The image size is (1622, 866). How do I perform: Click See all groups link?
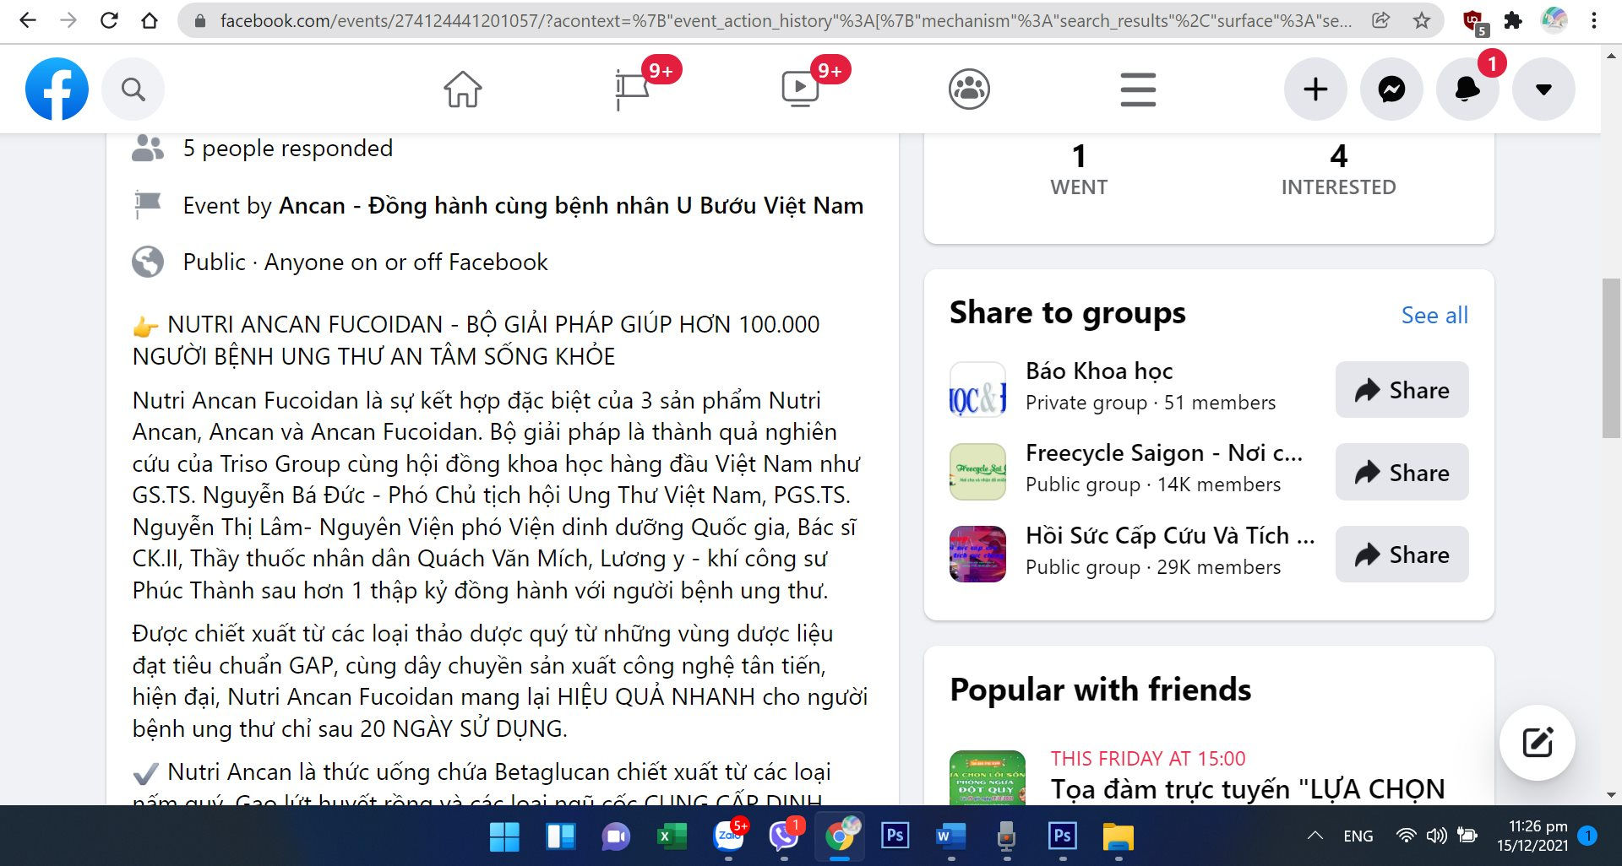(x=1434, y=315)
